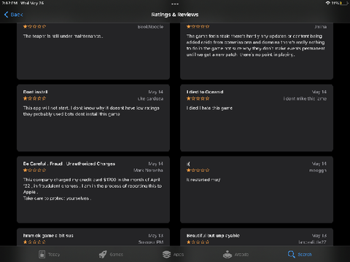Click May 13 date on 'Beautiful but unplayable' review
The width and height of the screenshot is (350, 262).
[319, 236]
